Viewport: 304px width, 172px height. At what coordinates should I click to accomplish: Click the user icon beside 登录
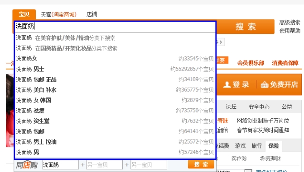click(227, 84)
